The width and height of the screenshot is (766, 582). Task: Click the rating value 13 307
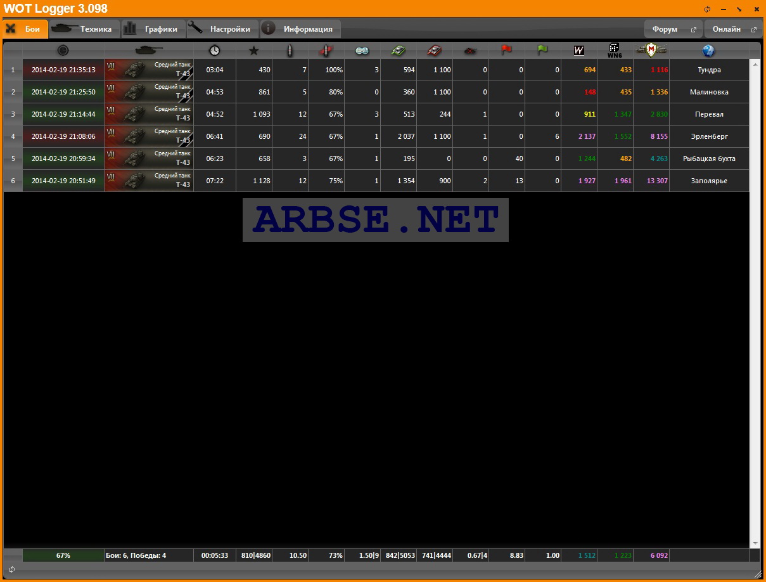click(657, 181)
